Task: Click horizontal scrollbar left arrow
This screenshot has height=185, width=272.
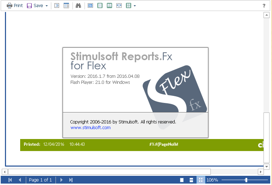Action: [5, 172]
